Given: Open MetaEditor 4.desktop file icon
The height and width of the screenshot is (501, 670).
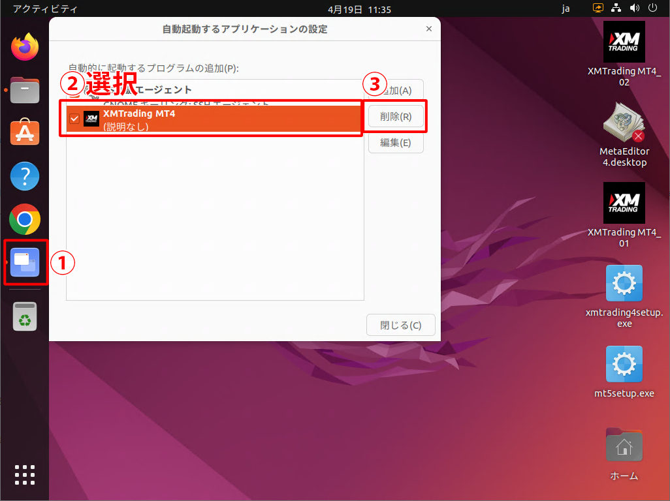Looking at the screenshot, I should click(x=624, y=123).
